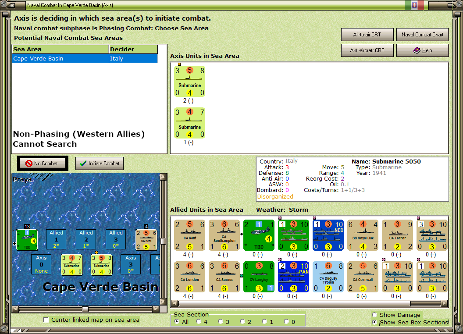The height and width of the screenshot is (334, 463).
Task: Click the map's horizontal scrollbar thumb
Action: 85,309
